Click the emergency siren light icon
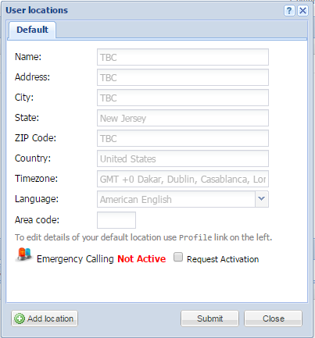The image size is (315, 338). (x=24, y=255)
